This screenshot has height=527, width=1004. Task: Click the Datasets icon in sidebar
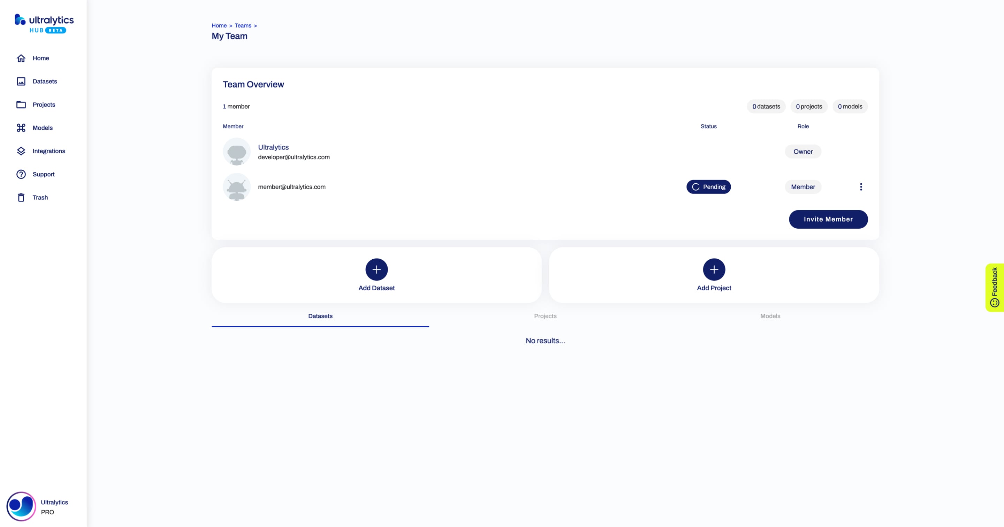click(x=21, y=81)
